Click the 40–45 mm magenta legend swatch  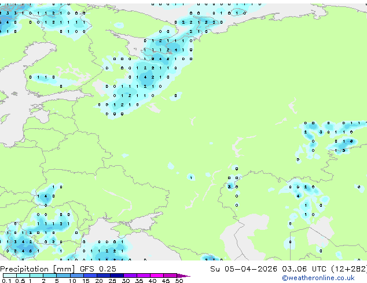157,275
